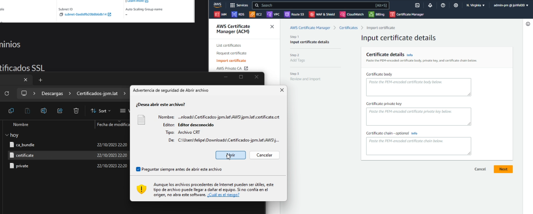The width and height of the screenshot is (533, 214).
Task: Click Cancelar button in security dialog
Action: pos(264,155)
